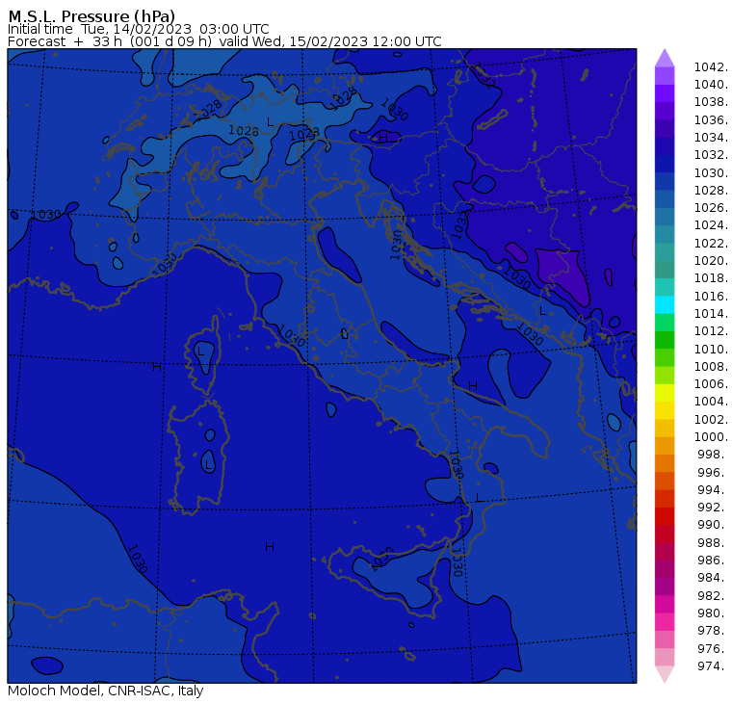732x704 pixels.
Task: Click the '1034.' legend value
Action: coord(711,138)
